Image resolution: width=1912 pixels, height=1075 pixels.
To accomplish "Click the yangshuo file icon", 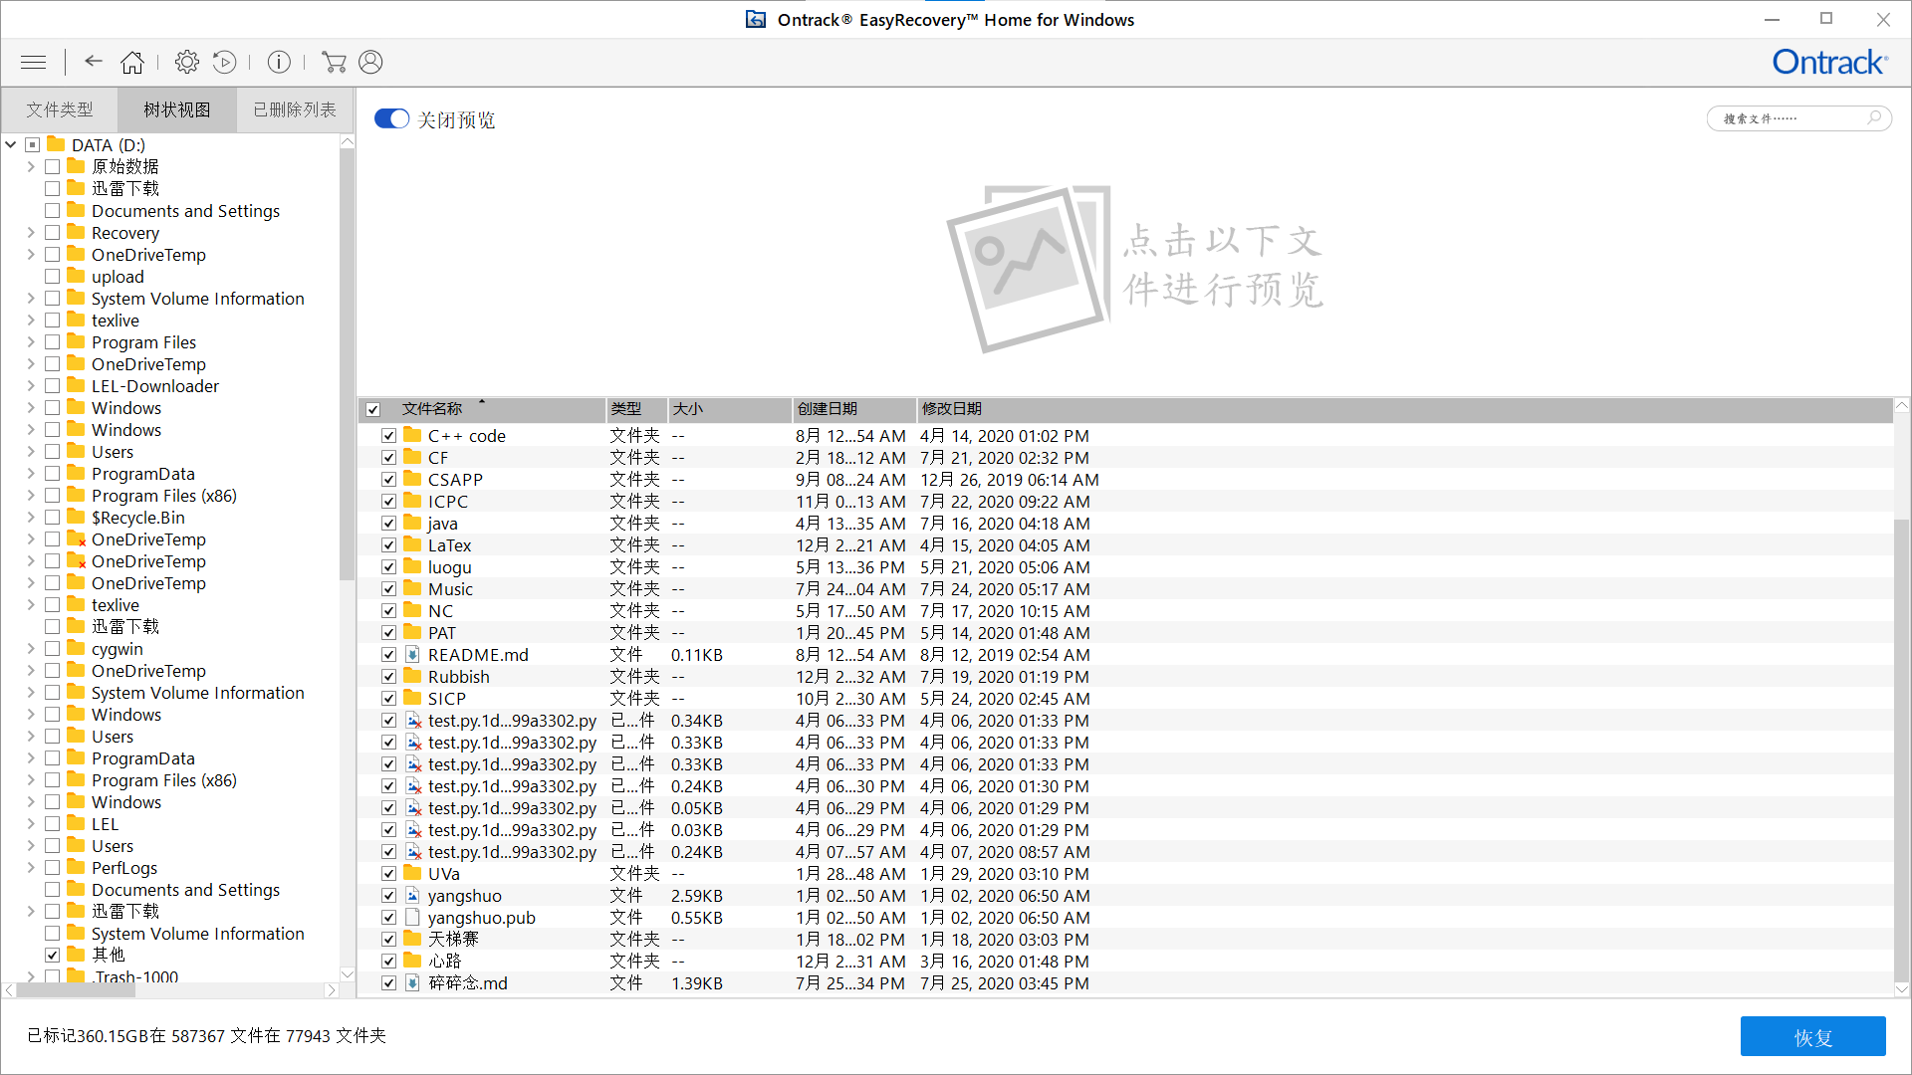I will [412, 896].
